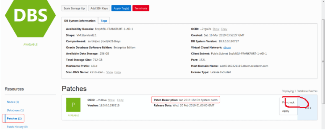This screenshot has height=130, width=325.
Task: Click the Jan 2019 18c Db System patch text
Action: click(198, 100)
